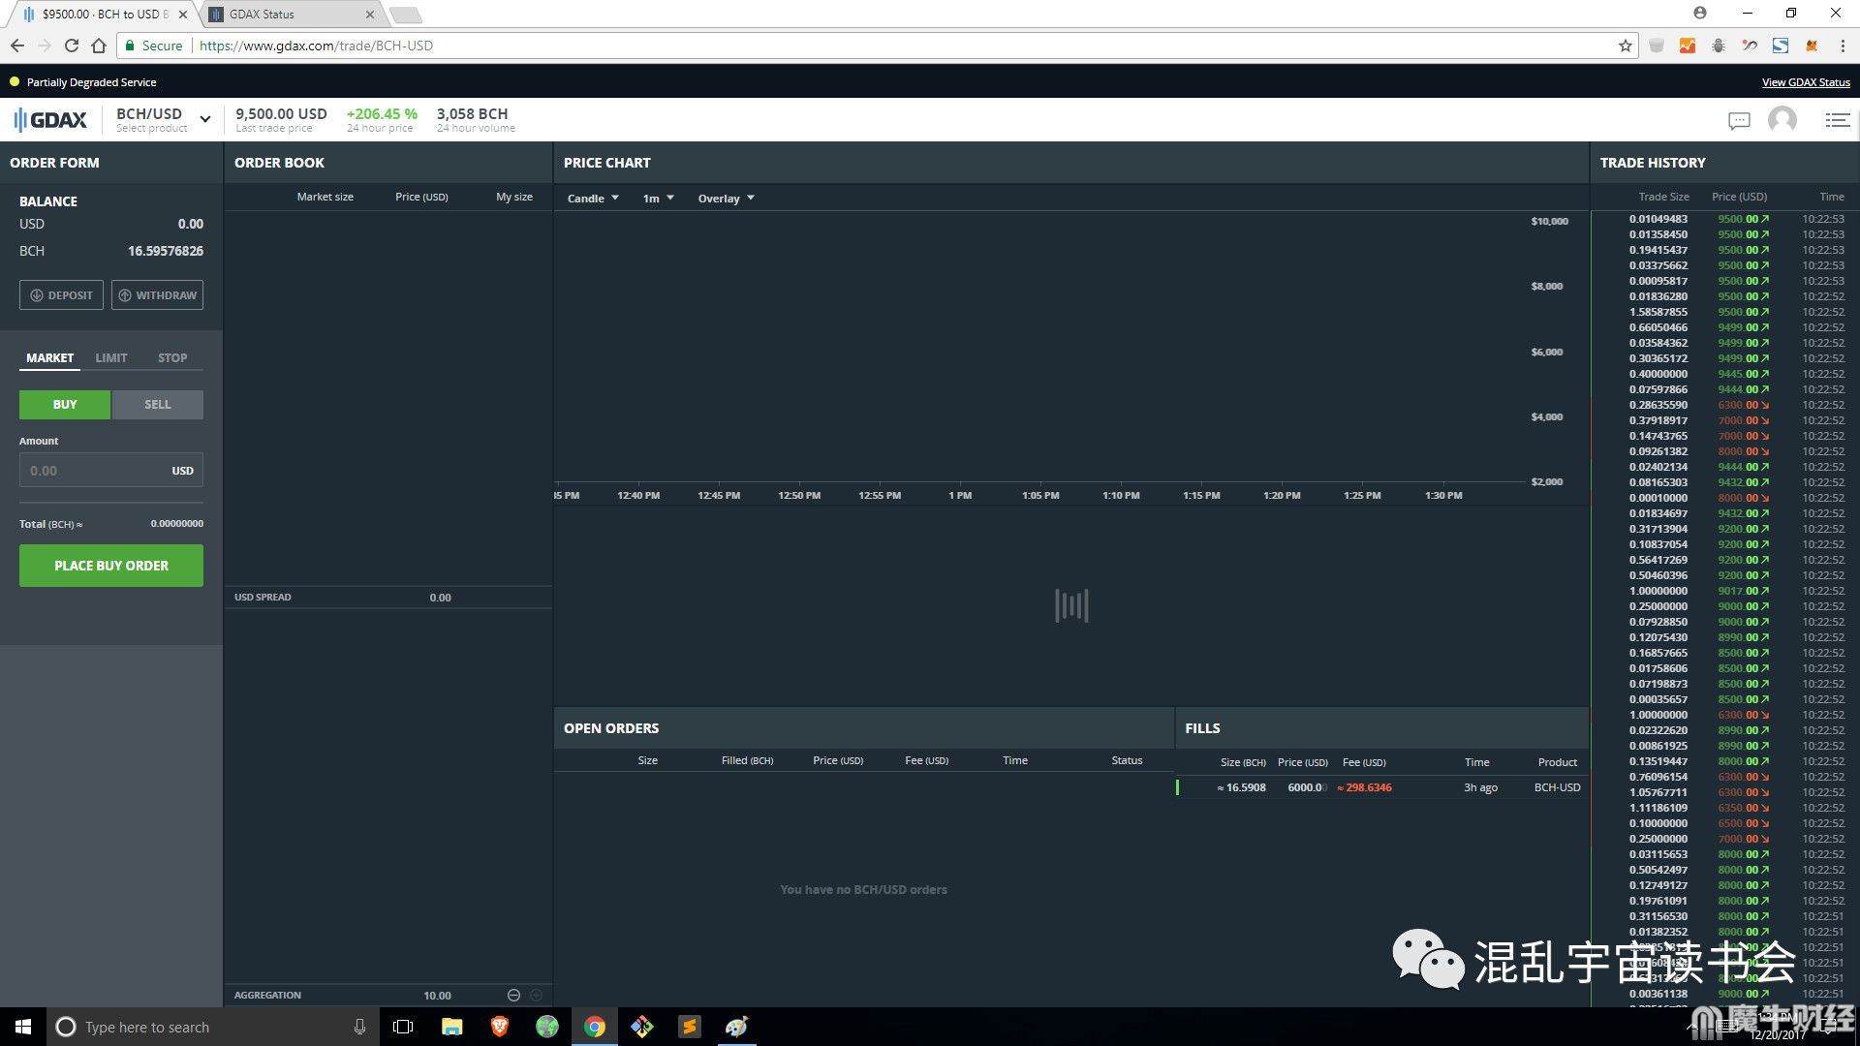Image resolution: width=1860 pixels, height=1046 pixels.
Task: Click the Amount USD input field
Action: tap(111, 471)
